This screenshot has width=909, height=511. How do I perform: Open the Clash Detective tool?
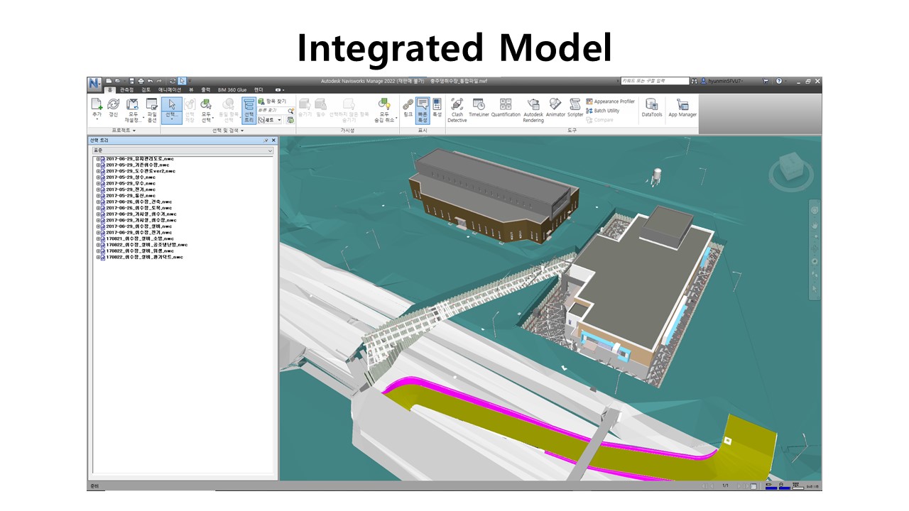tap(457, 109)
